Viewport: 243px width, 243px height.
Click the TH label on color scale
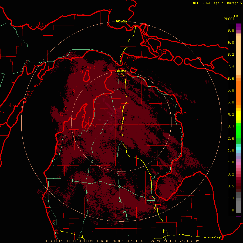[x=232, y=210]
